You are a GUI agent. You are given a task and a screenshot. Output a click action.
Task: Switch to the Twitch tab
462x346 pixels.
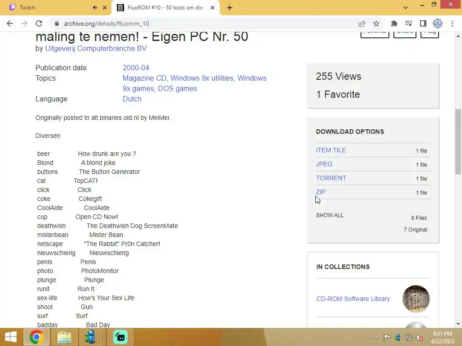[55, 8]
